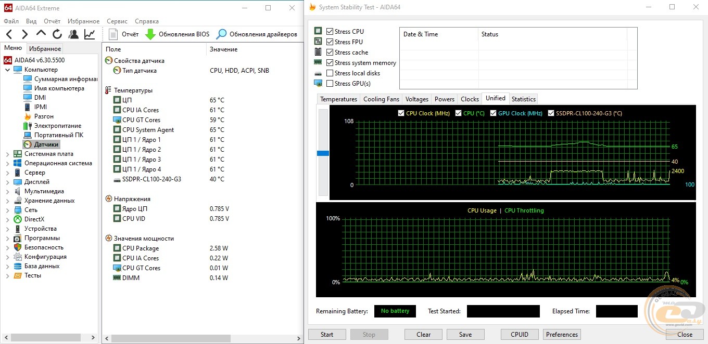Uncheck SSDPR-CL100-240-G3 graph legend checkbox
Screen dimensions: 708x344
tap(551, 113)
